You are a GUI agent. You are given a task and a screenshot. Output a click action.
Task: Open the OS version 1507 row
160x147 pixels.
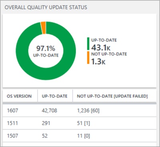pyautogui.click(x=79, y=136)
